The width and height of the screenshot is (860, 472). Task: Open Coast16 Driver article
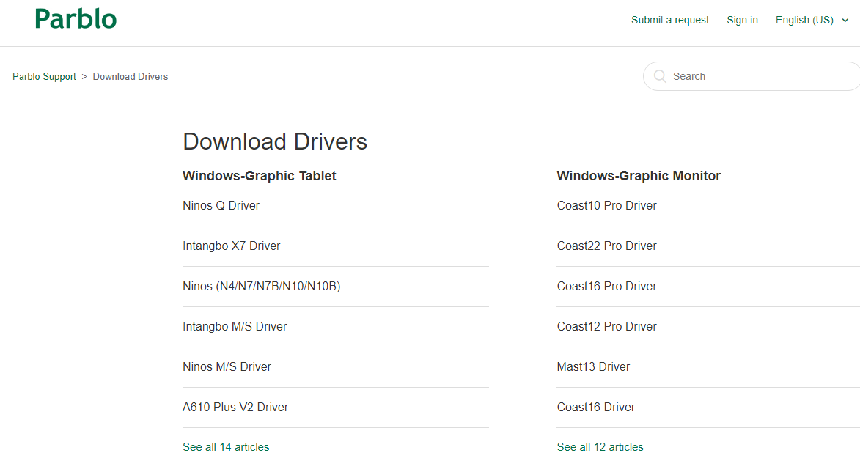click(596, 407)
